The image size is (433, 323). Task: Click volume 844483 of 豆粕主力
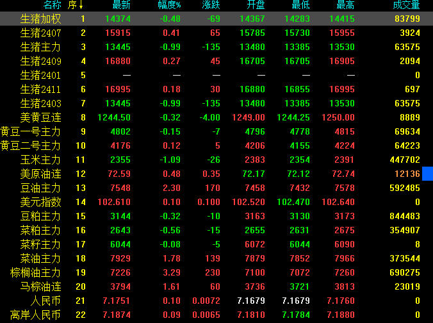click(x=405, y=216)
